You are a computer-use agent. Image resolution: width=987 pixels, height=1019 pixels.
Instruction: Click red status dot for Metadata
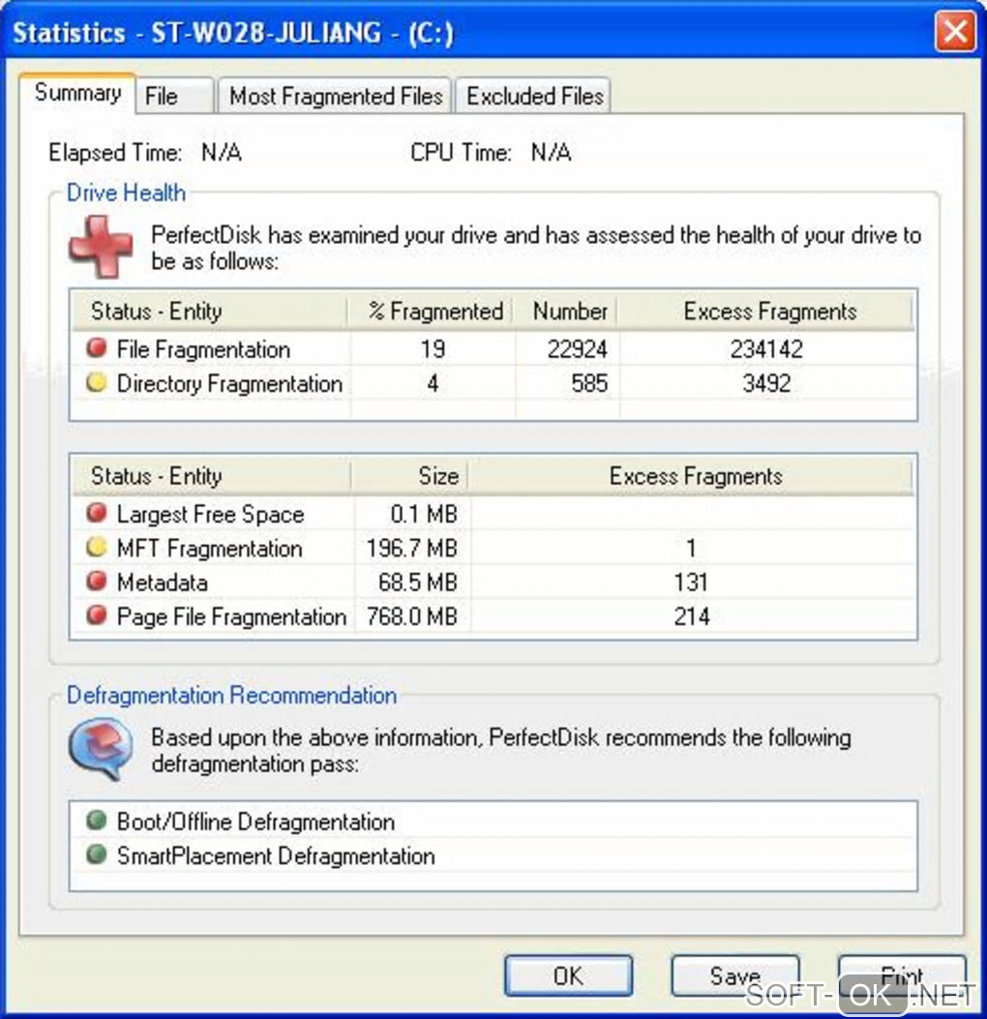coord(96,581)
